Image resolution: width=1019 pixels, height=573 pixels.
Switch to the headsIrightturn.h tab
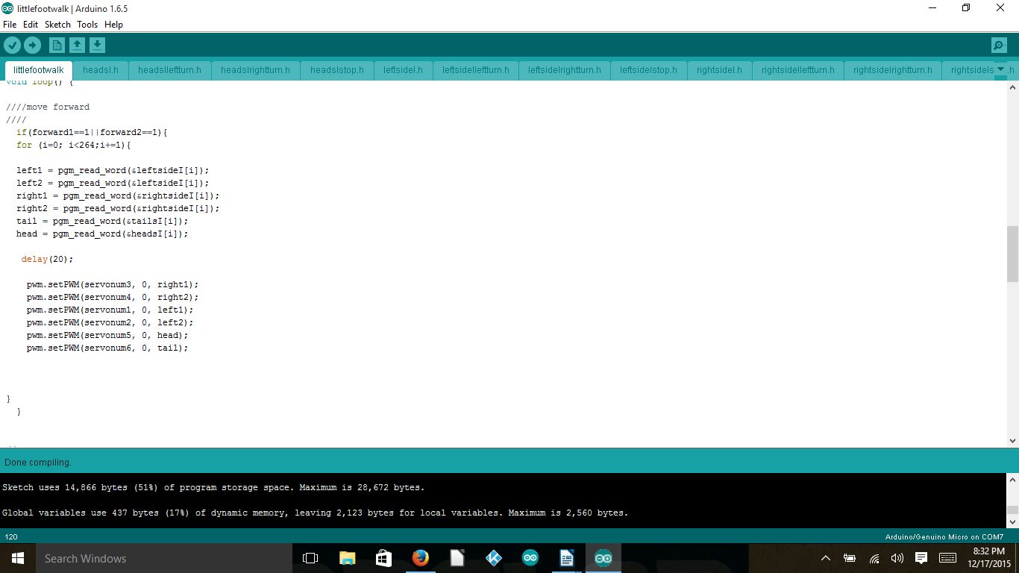click(x=256, y=70)
